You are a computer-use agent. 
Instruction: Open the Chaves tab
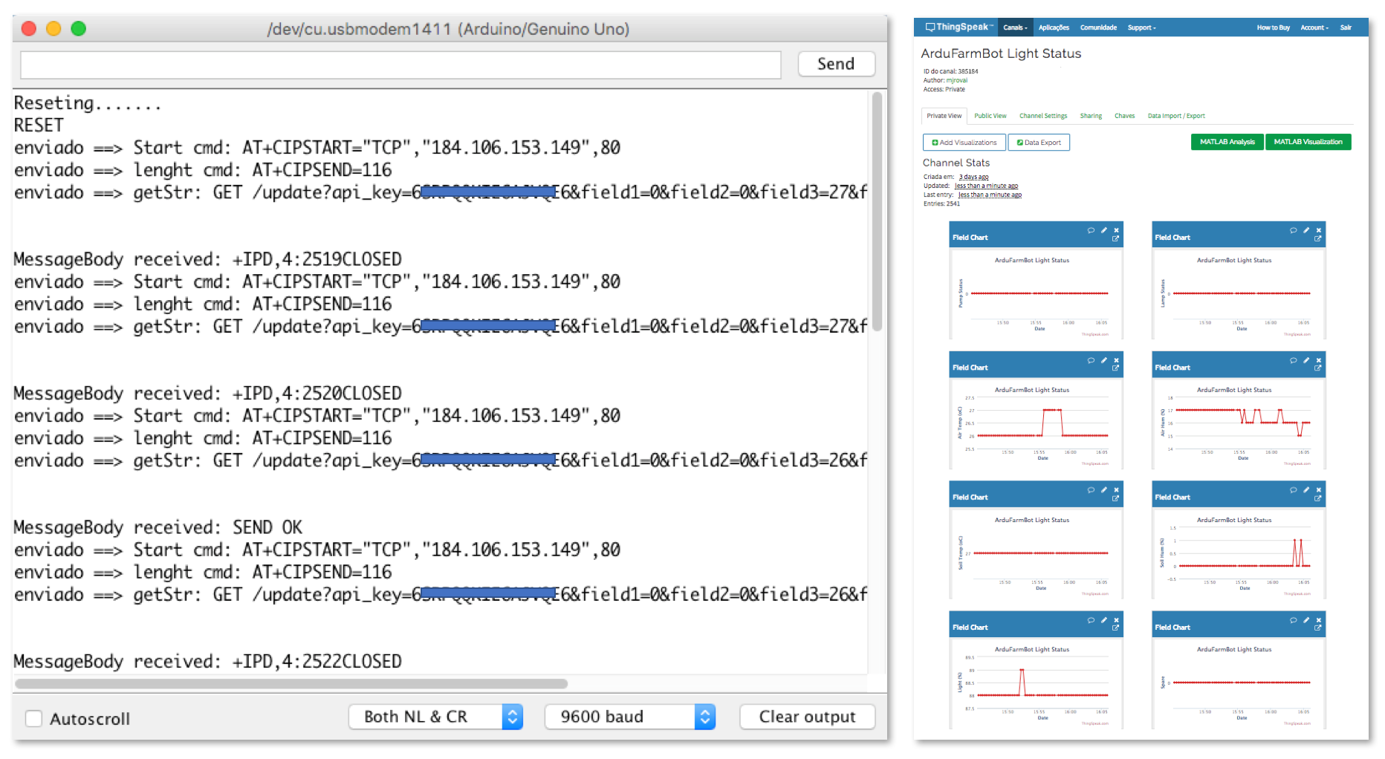(x=1124, y=116)
